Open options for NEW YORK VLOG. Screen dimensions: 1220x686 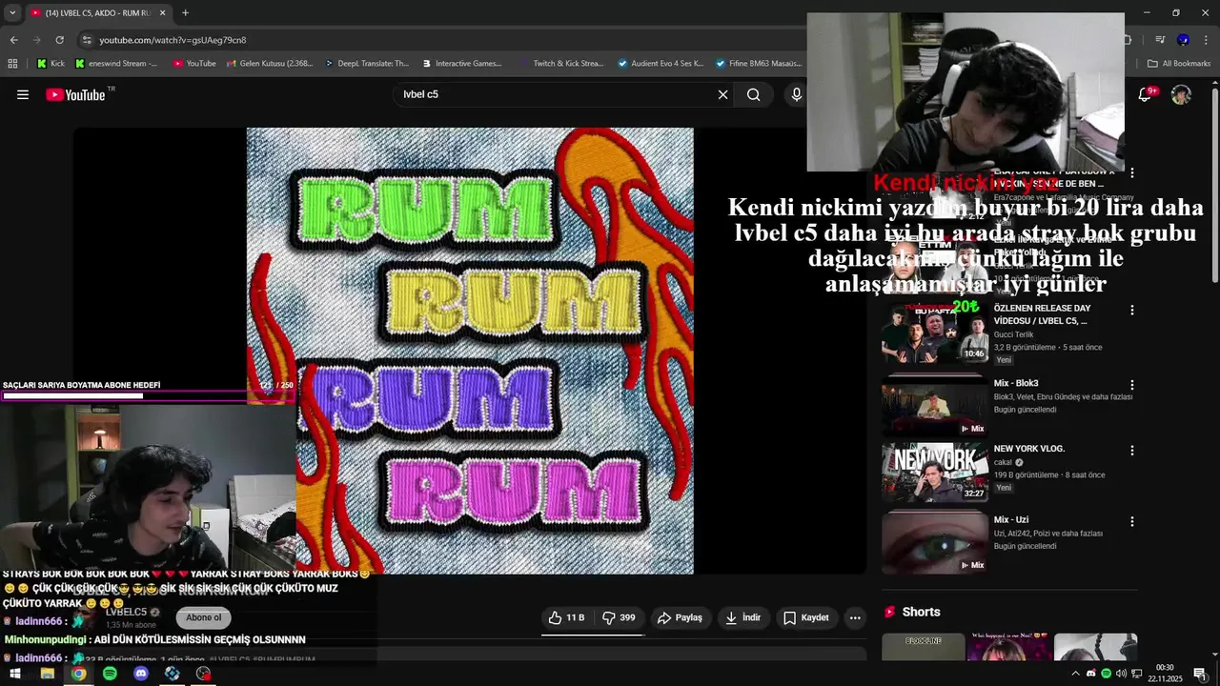pyautogui.click(x=1132, y=450)
